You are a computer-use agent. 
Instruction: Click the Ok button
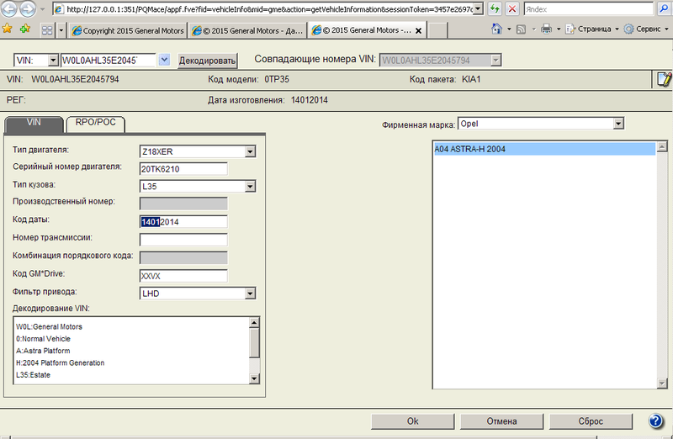pos(412,421)
